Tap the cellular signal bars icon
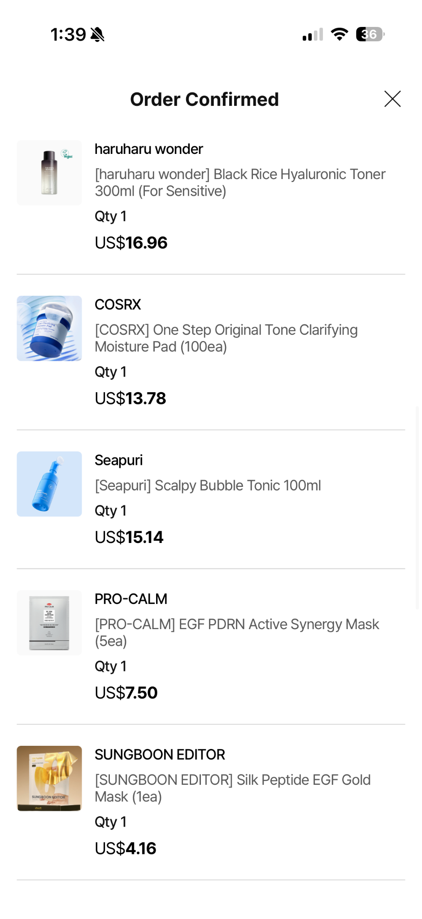 coord(313,35)
